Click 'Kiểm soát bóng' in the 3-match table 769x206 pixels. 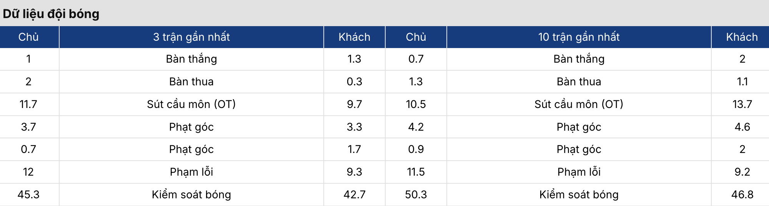pyautogui.click(x=191, y=194)
